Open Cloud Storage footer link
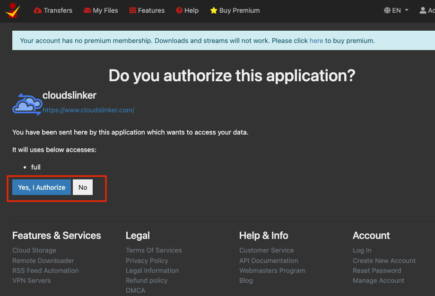 [34, 250]
